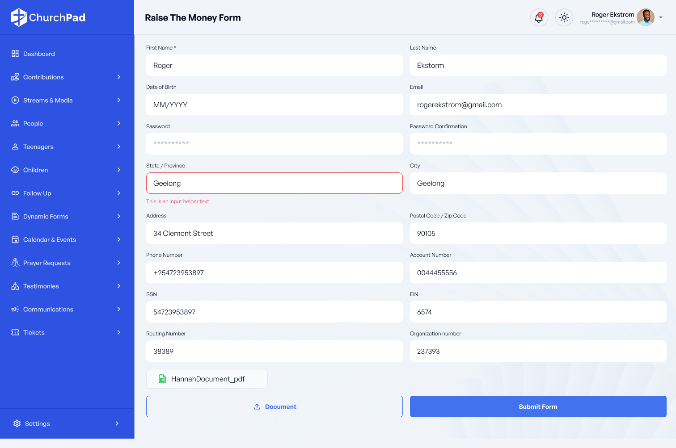Screen dimensions: 676x448
Task: Click the Testimonies sidebar icon
Action: (x=15, y=286)
